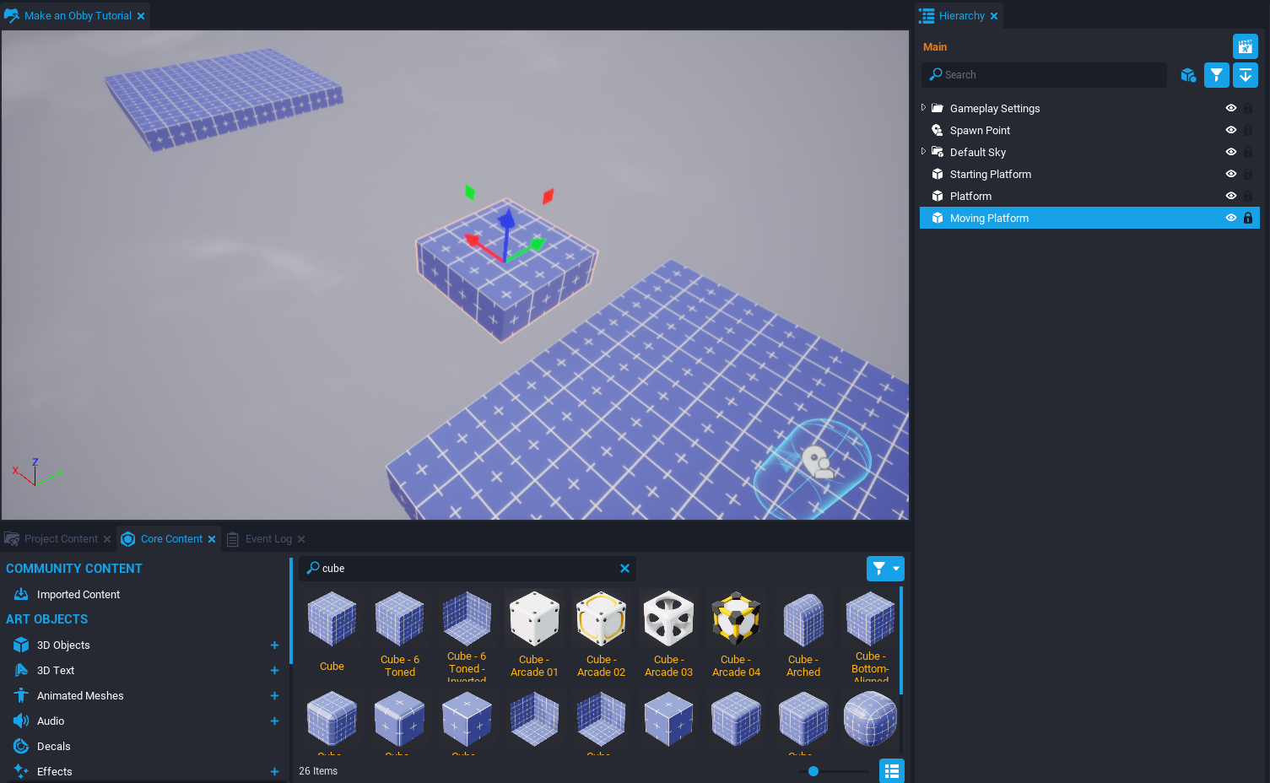Viewport: 1270px width, 783px height.
Task: Open the 3D Objects category in Art Objects
Action: 62,645
